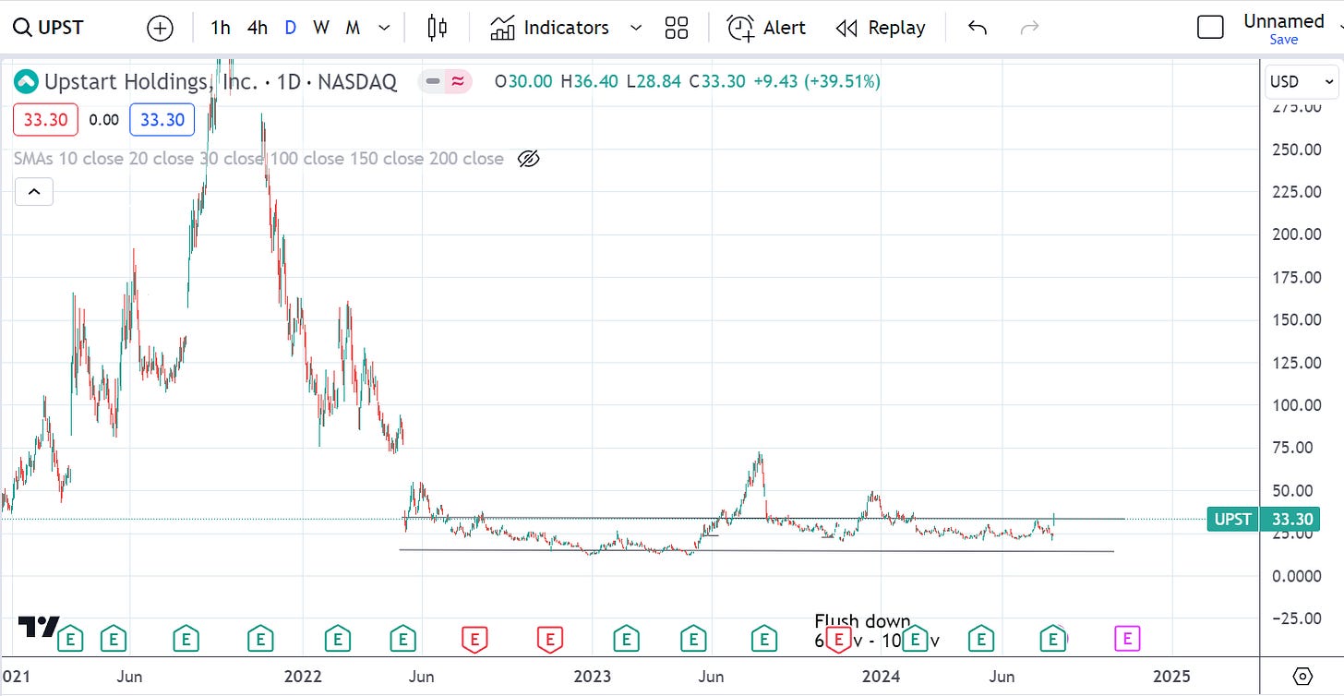Open the candlestick chart type selector

pos(438,28)
